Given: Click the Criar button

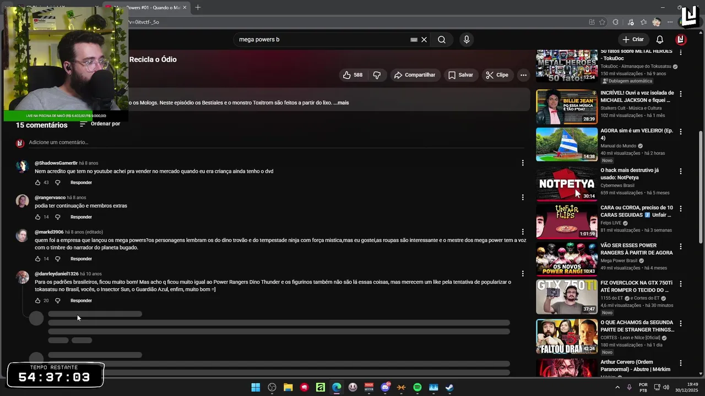Looking at the screenshot, I should (633, 40).
